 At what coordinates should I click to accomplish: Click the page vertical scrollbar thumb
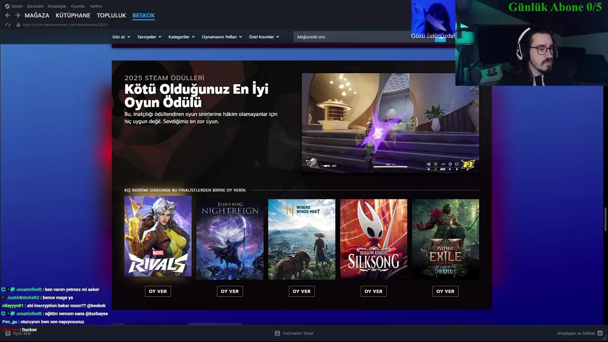point(606,219)
